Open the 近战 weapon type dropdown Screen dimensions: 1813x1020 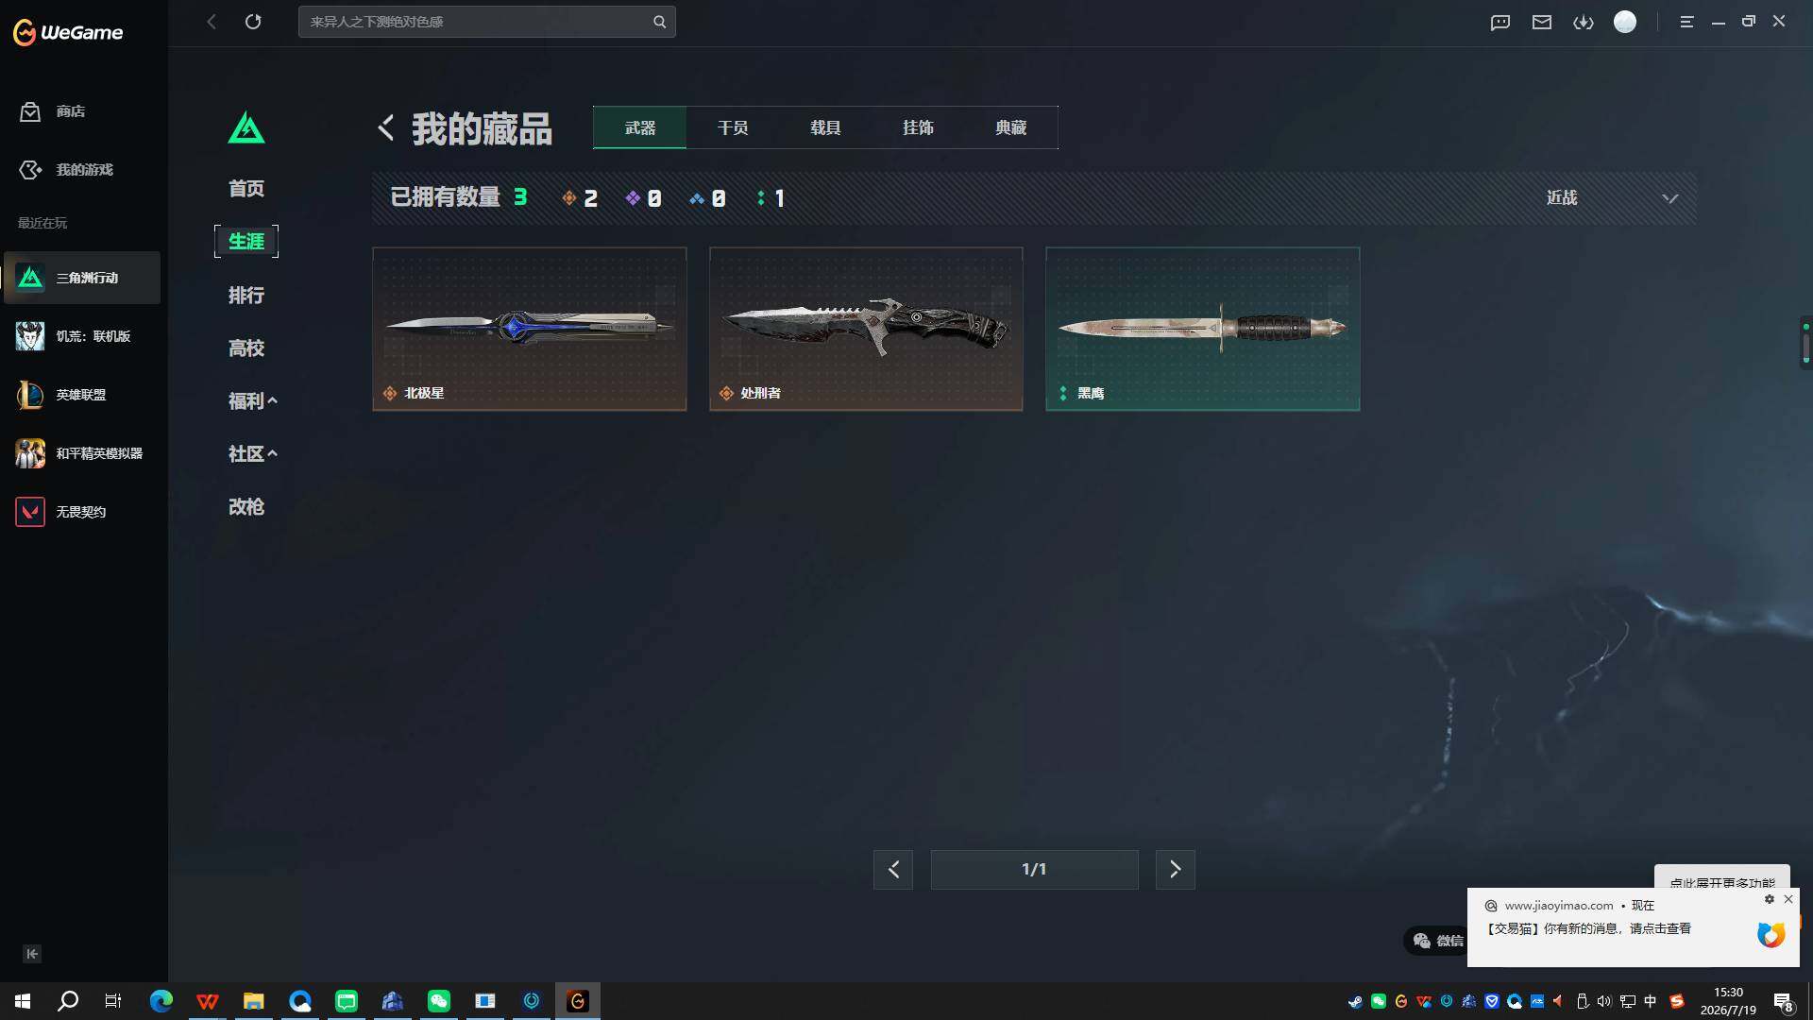click(x=1611, y=198)
